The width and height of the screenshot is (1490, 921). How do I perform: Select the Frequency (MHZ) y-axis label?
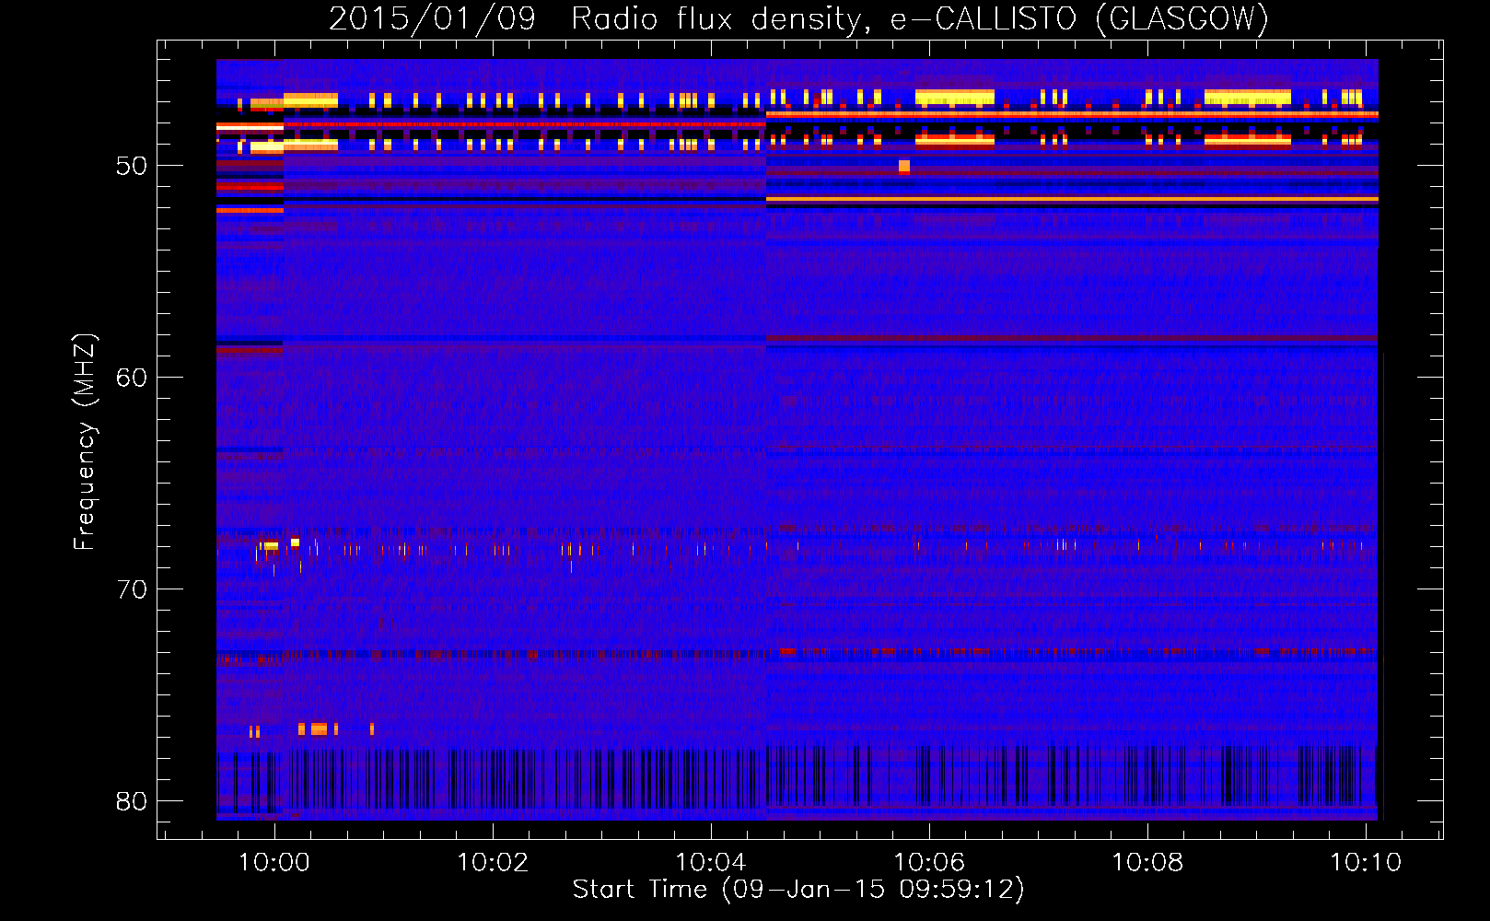coord(85,442)
